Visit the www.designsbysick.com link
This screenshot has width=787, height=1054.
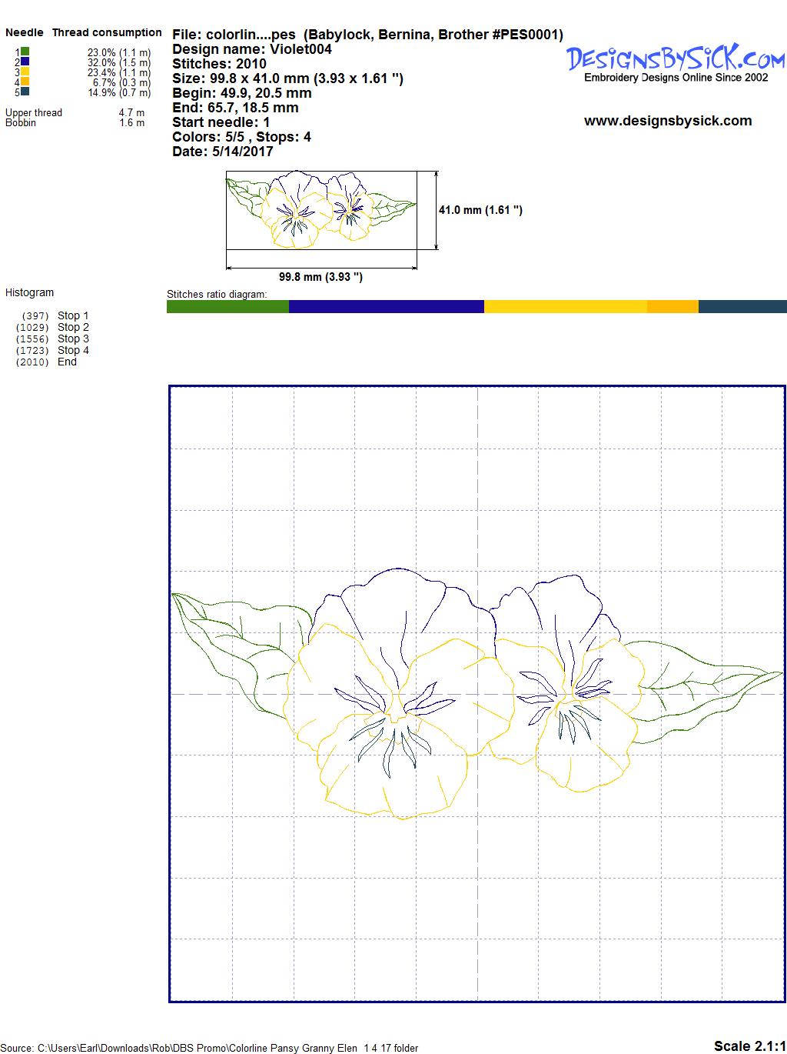click(x=668, y=121)
